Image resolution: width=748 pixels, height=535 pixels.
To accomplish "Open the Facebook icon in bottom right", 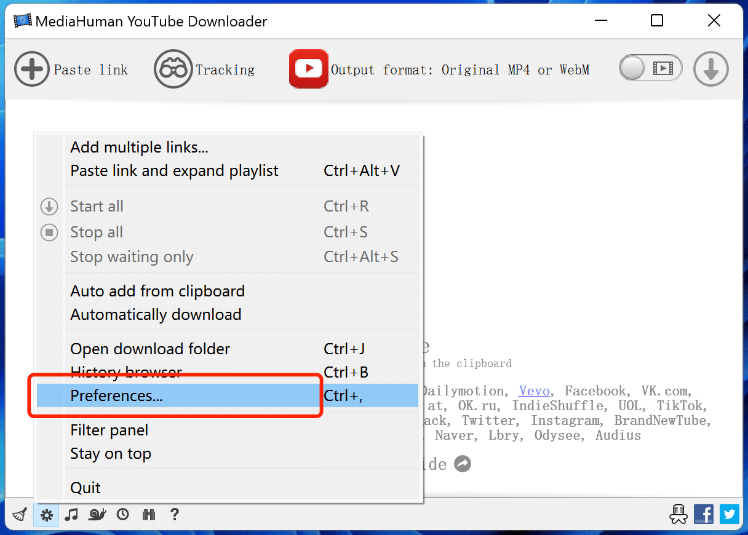I will [703, 514].
